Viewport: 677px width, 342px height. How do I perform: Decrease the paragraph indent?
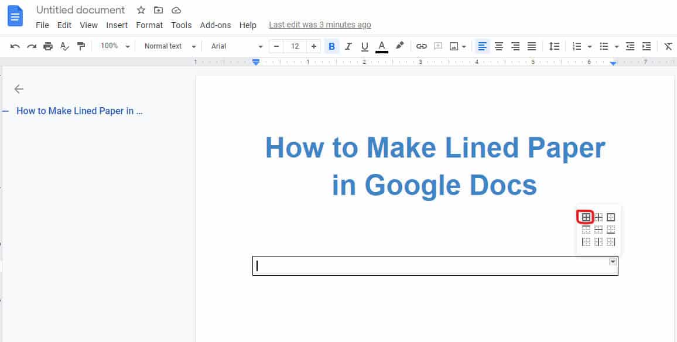click(x=630, y=46)
